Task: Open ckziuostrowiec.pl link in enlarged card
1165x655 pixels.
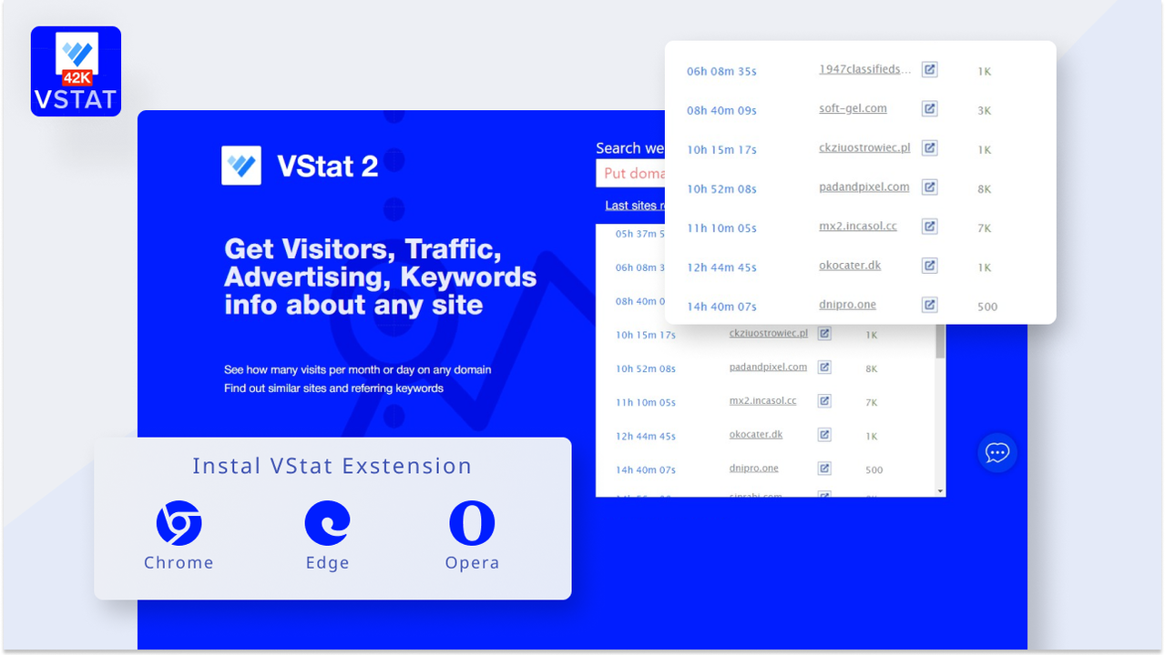Action: click(864, 147)
